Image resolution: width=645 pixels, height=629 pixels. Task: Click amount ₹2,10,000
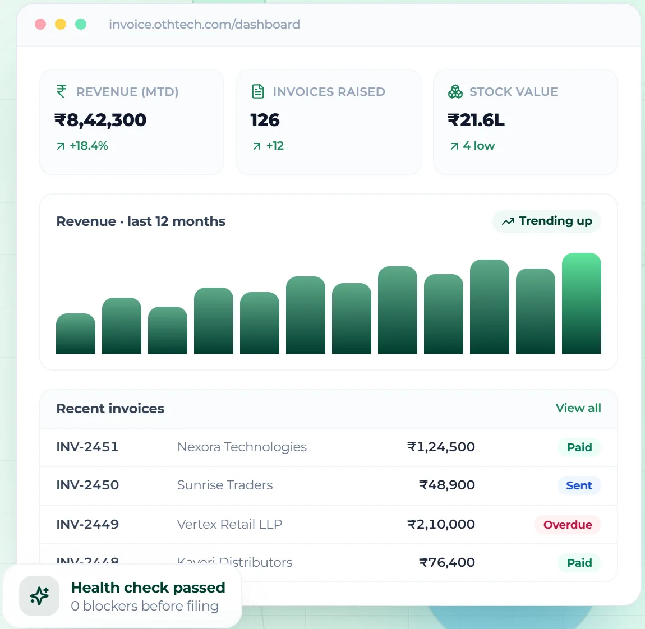441,524
